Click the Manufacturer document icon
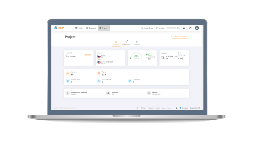The width and height of the screenshot is (253, 142). [149, 93]
